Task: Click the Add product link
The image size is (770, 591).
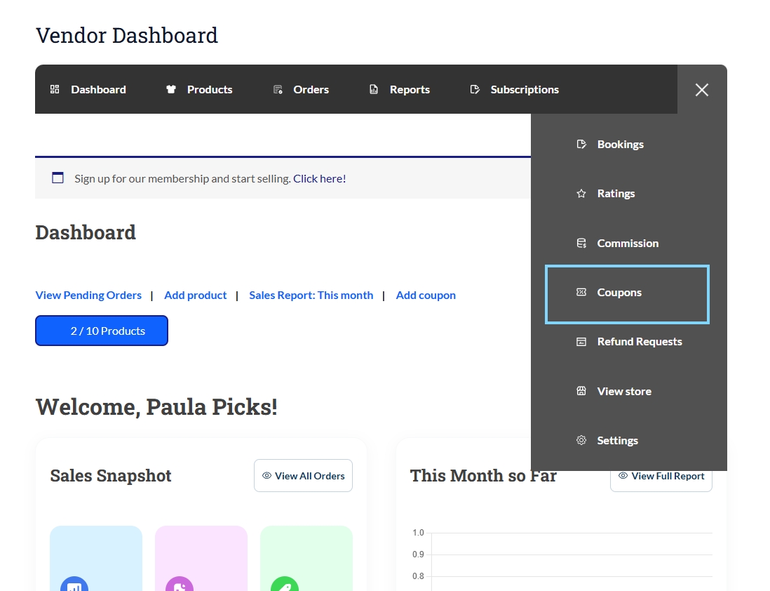Action: click(x=195, y=295)
